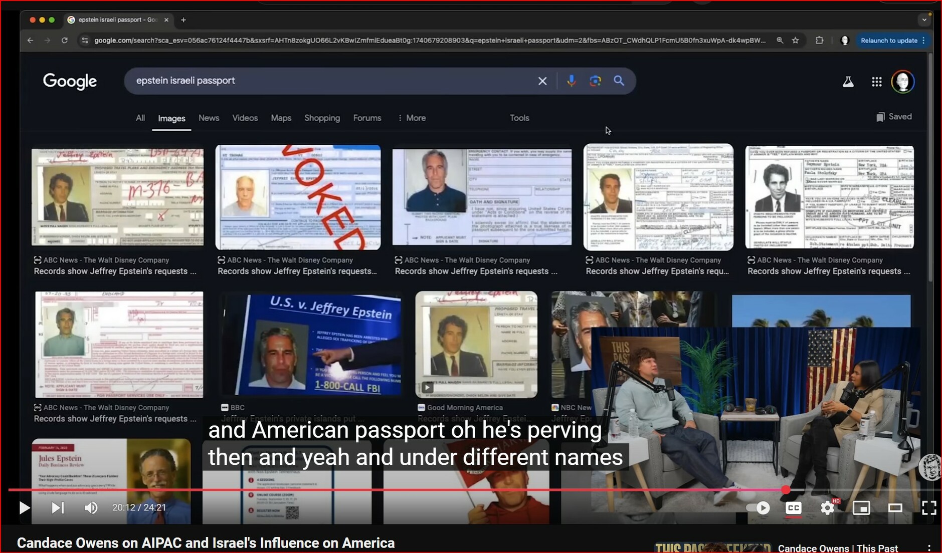
Task: Open the Tools options
Action: [x=519, y=118]
